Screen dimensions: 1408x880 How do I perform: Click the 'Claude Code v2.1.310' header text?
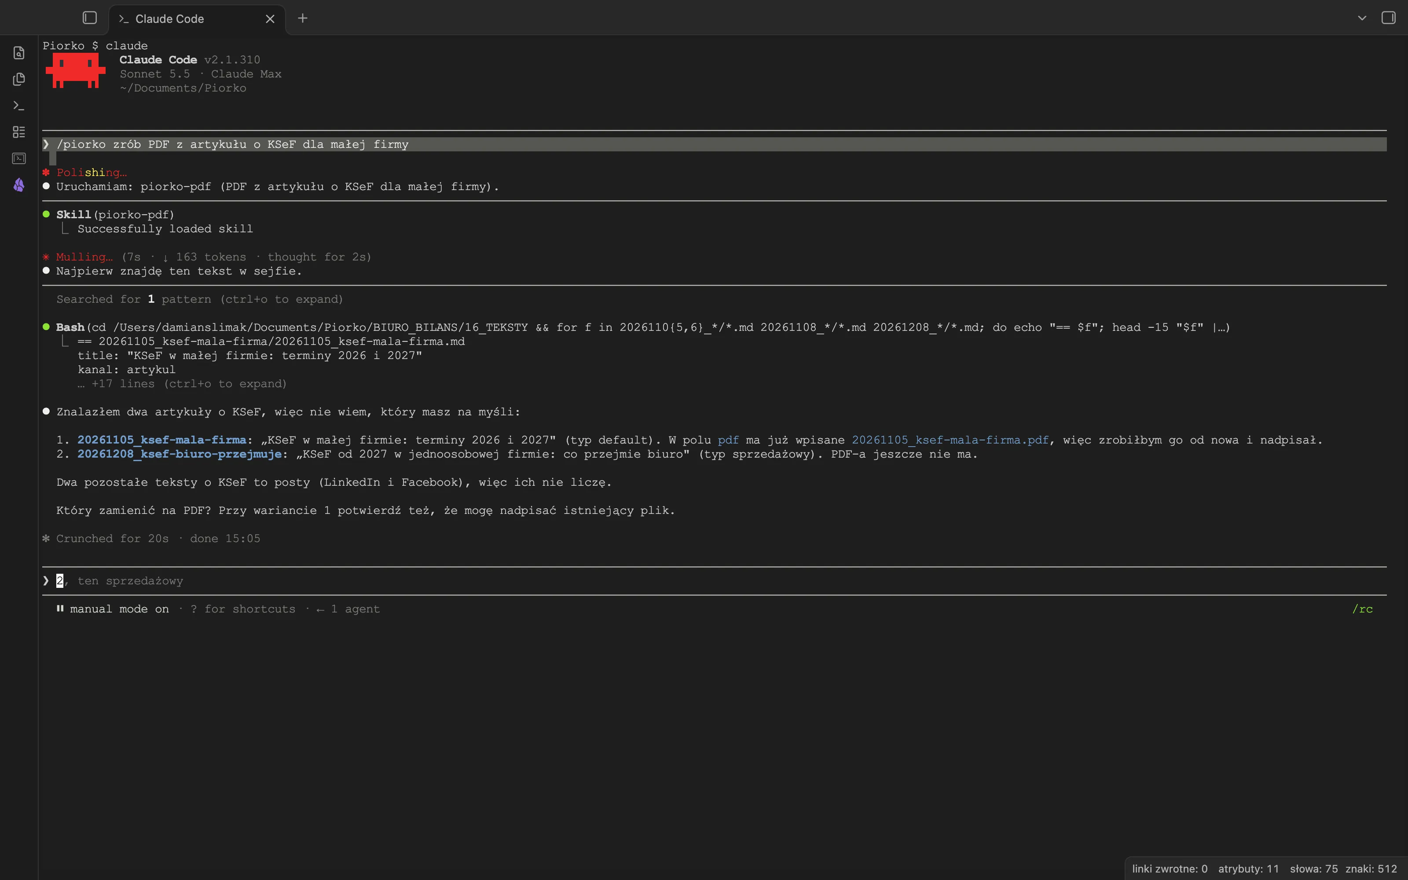coord(190,60)
